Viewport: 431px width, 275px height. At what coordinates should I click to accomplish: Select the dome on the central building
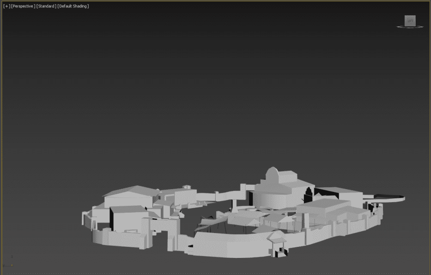coord(272,176)
